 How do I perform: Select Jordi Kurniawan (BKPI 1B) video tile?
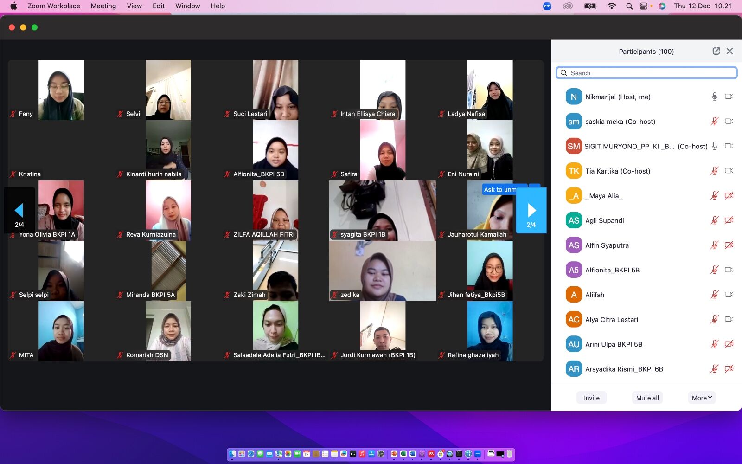pyautogui.click(x=383, y=331)
